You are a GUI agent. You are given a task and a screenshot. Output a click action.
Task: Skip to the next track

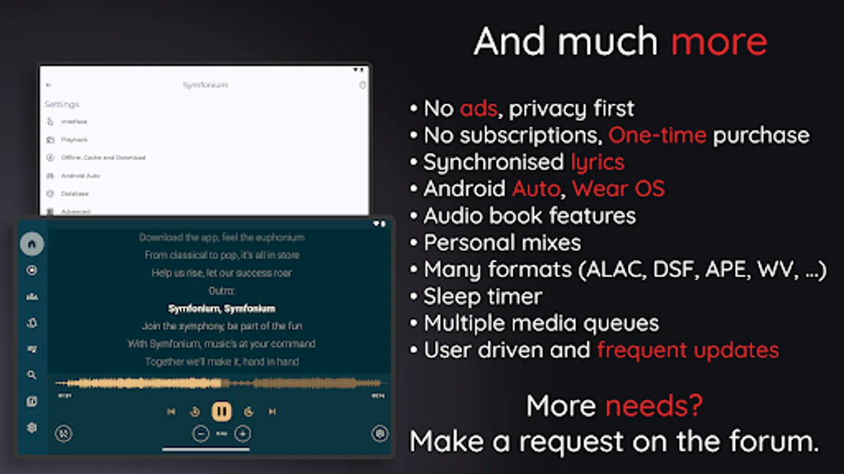click(271, 411)
